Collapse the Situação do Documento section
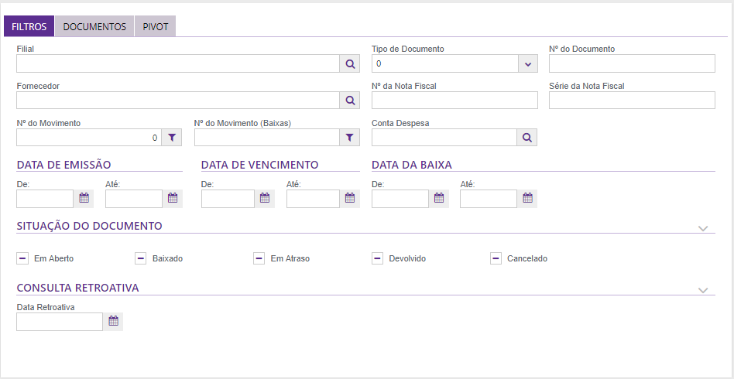The height and width of the screenshot is (379, 734). click(x=702, y=228)
